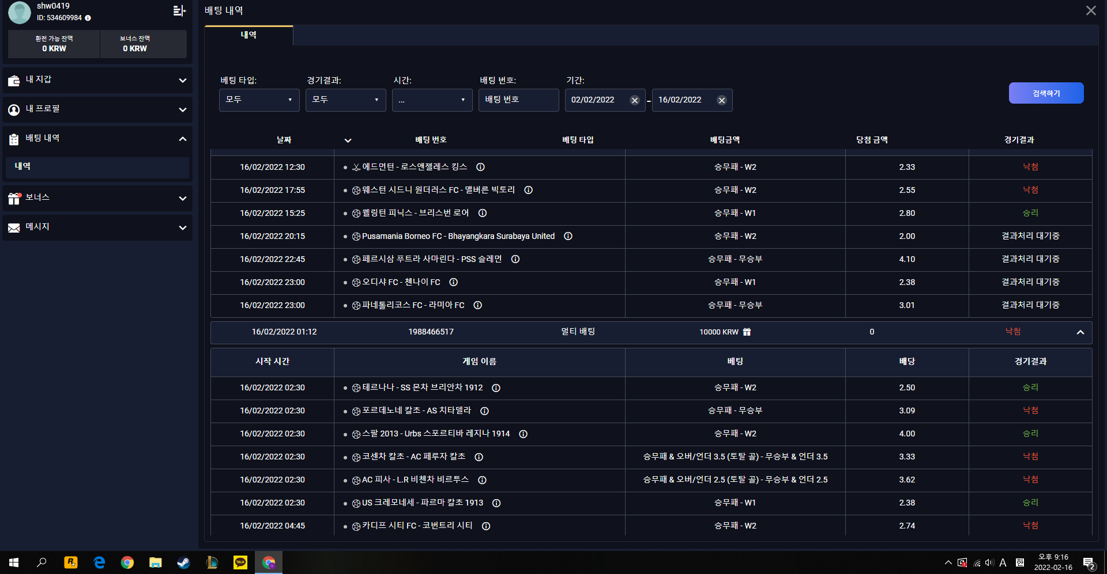Show hidden system tray icons

pos(948,562)
